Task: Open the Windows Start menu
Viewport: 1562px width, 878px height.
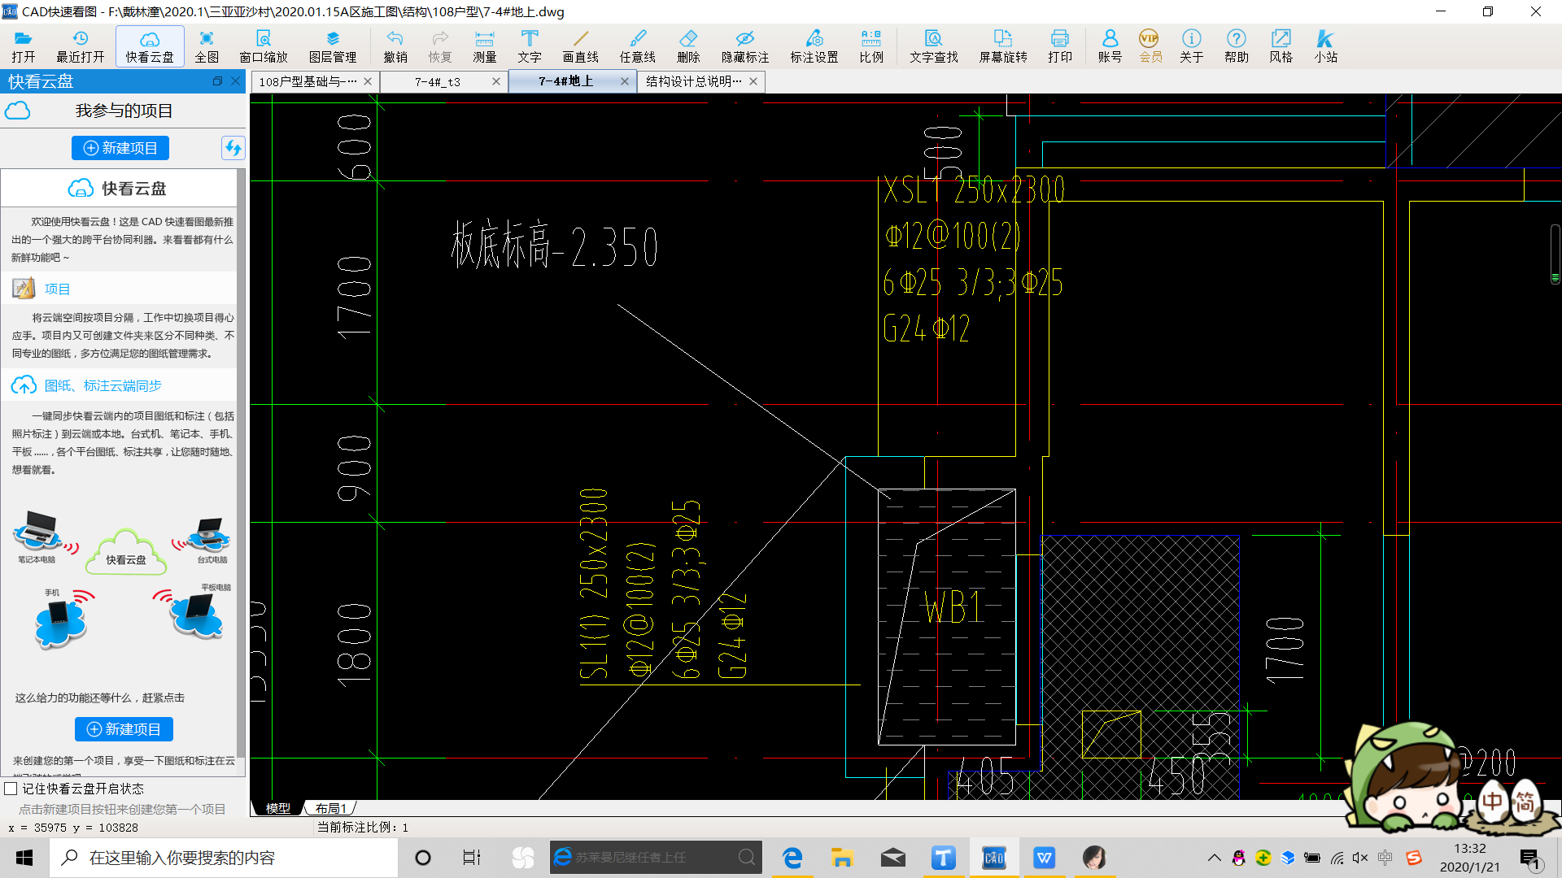Action: [24, 858]
